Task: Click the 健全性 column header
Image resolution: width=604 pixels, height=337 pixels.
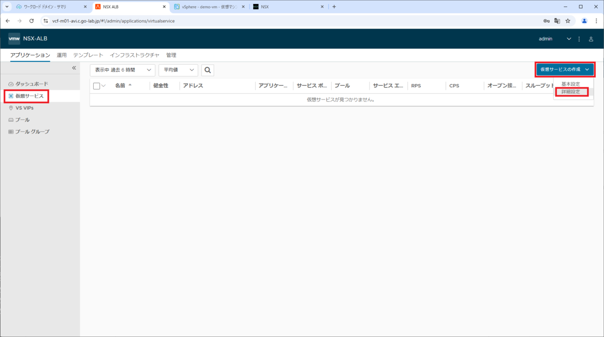Action: tap(161, 86)
